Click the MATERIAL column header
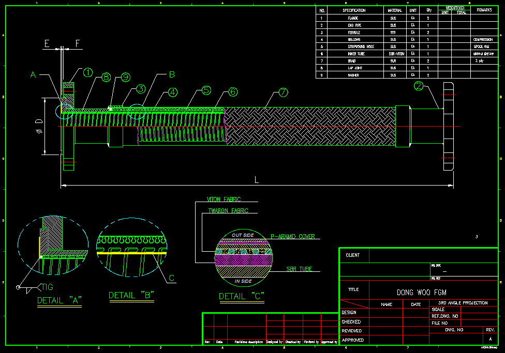Viewport: 505px width, 353px height. click(395, 10)
